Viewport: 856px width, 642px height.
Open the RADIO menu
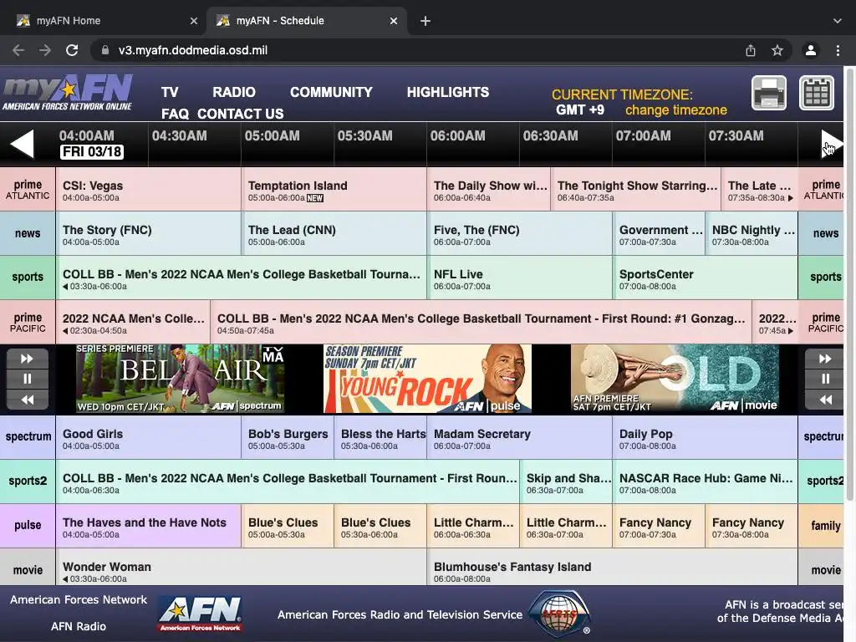pyautogui.click(x=234, y=92)
